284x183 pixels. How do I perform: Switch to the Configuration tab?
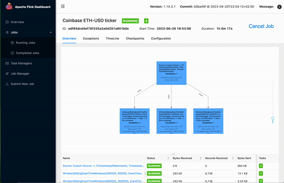coord(161,39)
